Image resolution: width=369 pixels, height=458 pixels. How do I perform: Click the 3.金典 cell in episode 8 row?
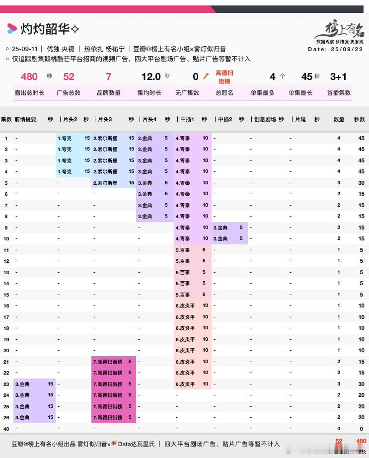(x=145, y=217)
